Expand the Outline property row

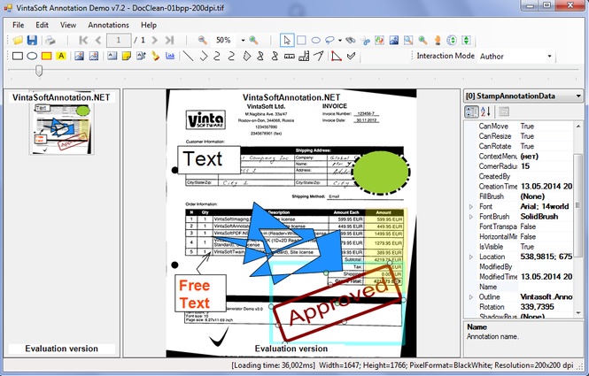470,297
